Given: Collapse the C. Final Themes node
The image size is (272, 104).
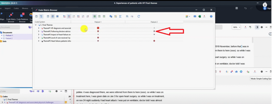Looking at the screenshot, I should (36, 25).
